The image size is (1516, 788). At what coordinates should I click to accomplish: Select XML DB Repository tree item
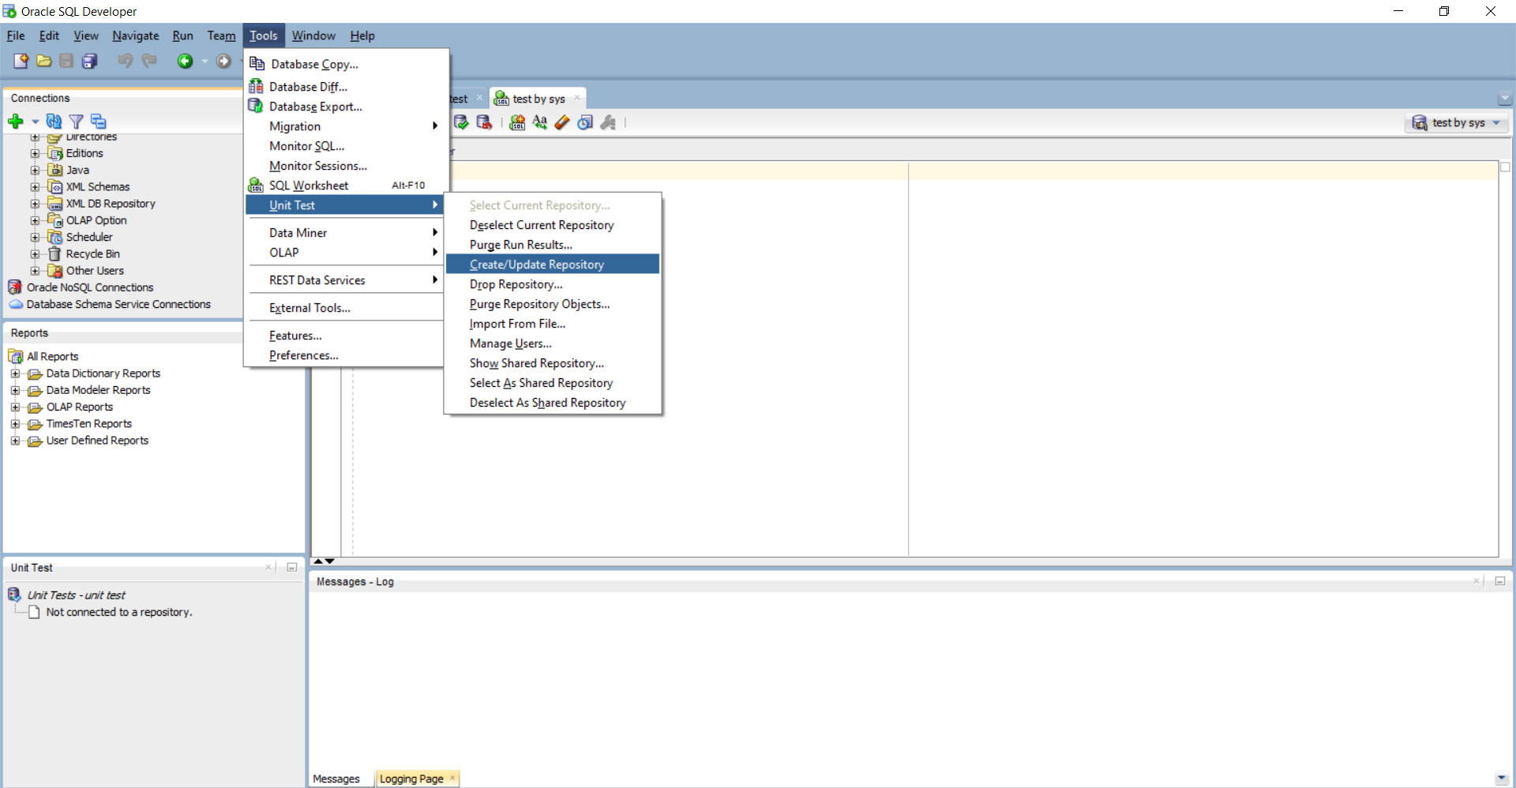coord(111,204)
